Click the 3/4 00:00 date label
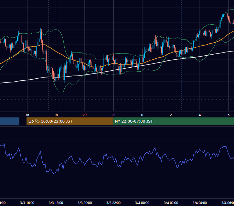 pyautogui.click(x=142, y=203)
